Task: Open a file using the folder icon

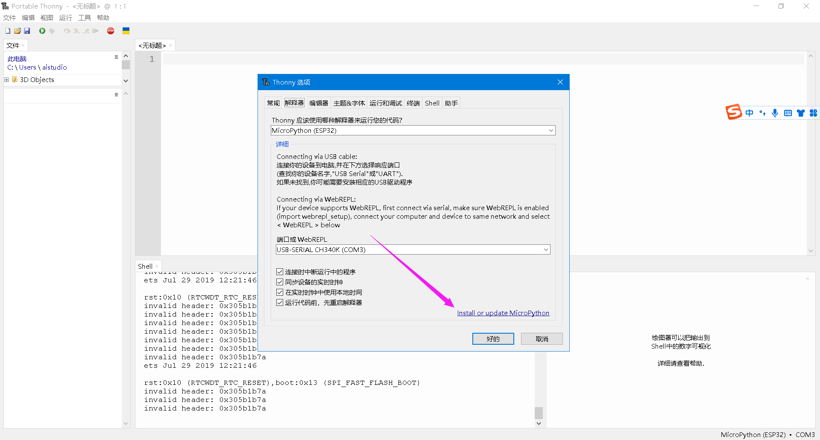Action: 18,31
